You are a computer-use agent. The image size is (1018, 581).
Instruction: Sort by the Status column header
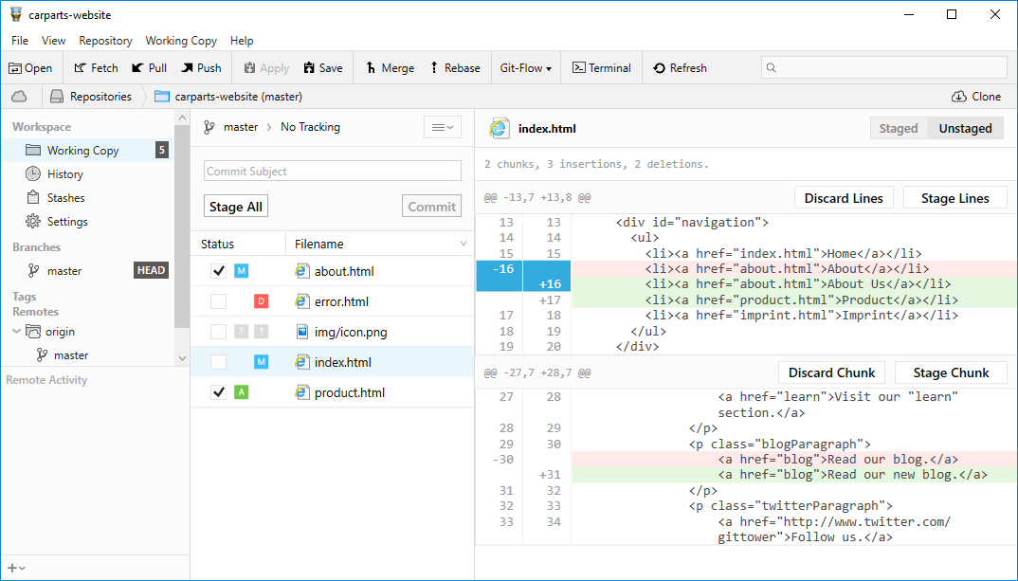pos(238,245)
